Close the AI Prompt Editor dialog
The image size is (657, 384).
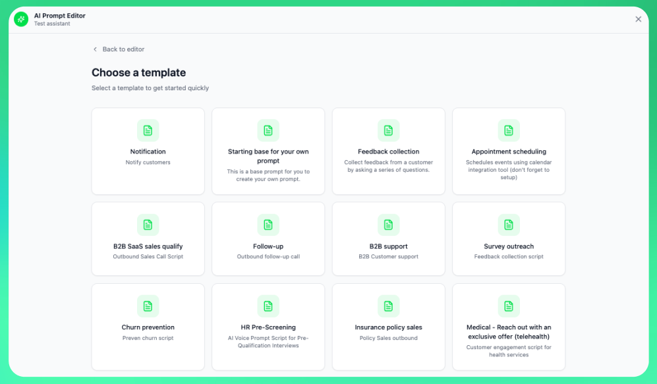point(638,19)
